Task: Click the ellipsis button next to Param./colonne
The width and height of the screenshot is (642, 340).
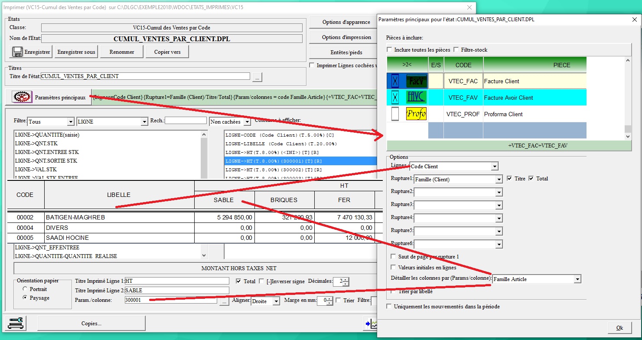Action: point(224,301)
